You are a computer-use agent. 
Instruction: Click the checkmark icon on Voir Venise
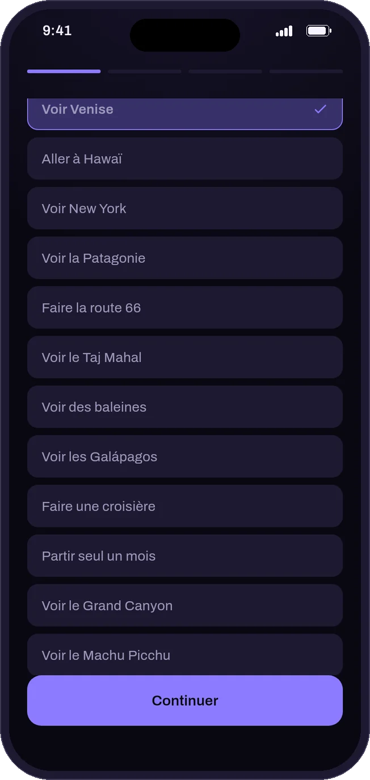(x=321, y=109)
